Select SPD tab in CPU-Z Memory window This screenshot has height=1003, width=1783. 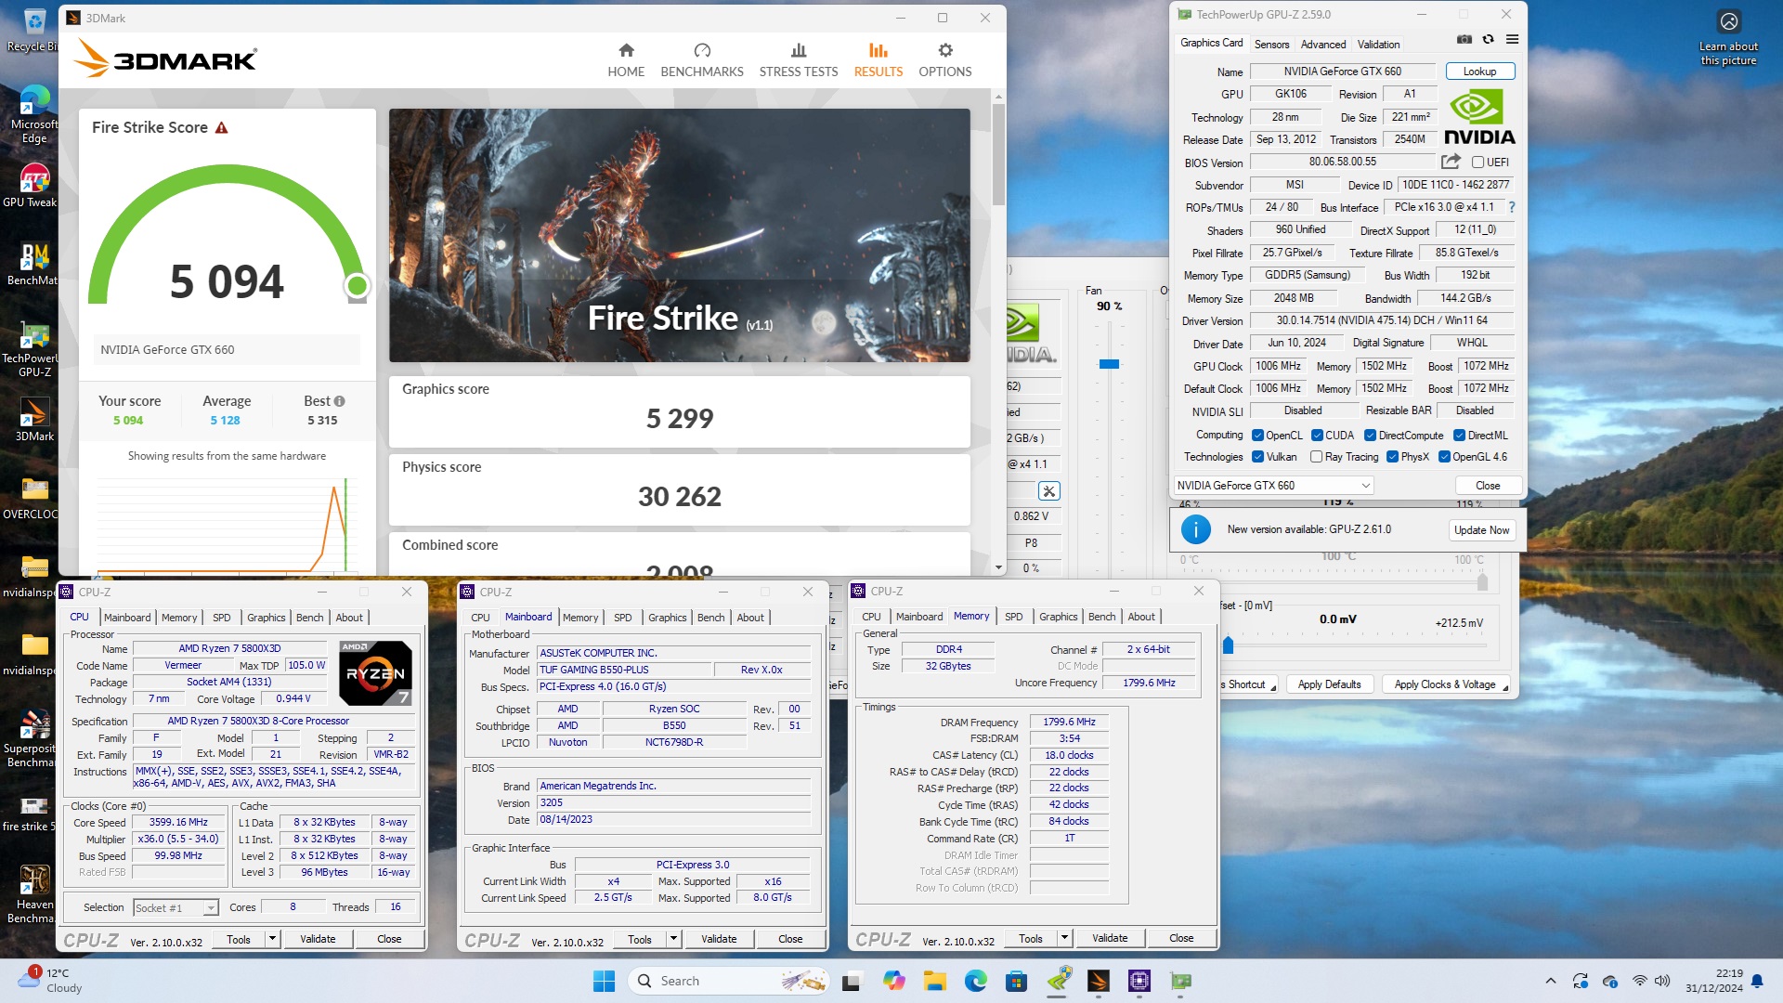tap(1013, 617)
